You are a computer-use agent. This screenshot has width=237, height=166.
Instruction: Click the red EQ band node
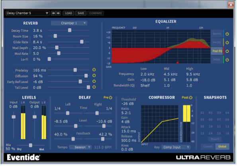pos(178,63)
